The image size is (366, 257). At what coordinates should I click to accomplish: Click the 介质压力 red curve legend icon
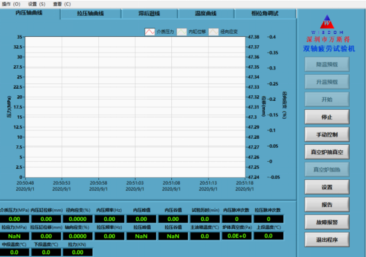pyautogui.click(x=150, y=31)
